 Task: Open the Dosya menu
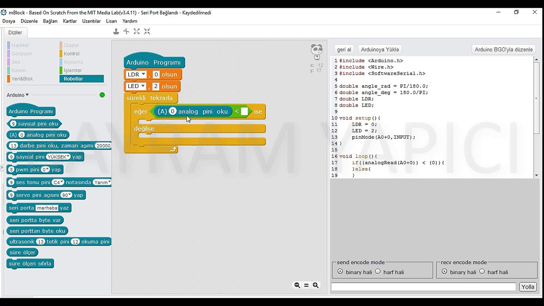coord(9,21)
